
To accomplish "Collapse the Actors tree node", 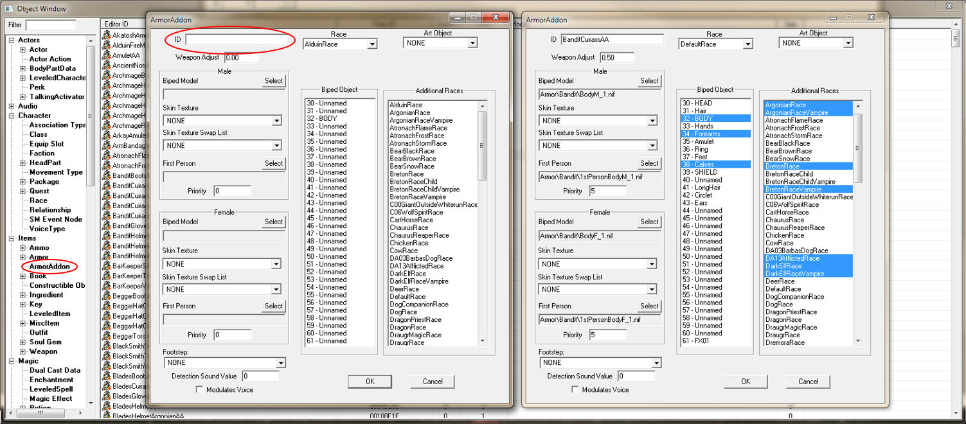I will 12,40.
